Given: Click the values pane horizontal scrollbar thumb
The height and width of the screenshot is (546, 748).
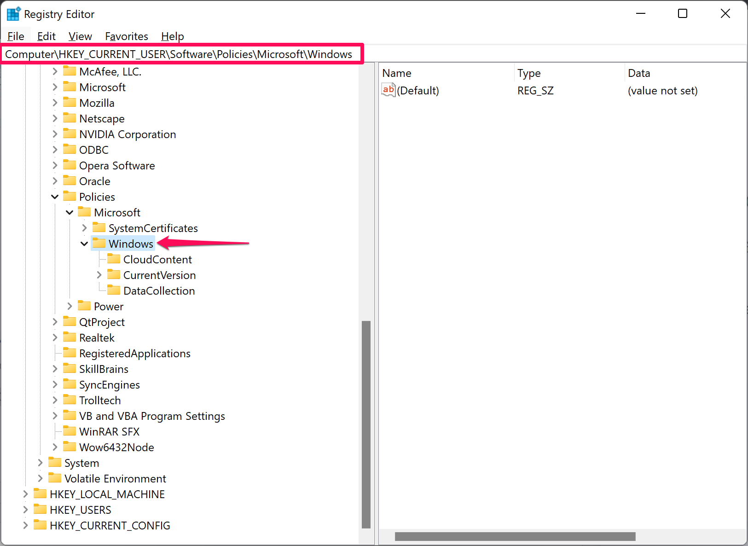Looking at the screenshot, I should coord(515,536).
